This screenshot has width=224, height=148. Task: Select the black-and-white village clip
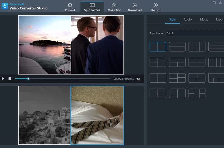44,115
